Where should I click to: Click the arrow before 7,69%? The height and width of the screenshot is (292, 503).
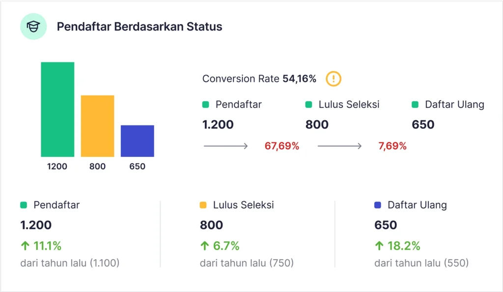pos(339,146)
